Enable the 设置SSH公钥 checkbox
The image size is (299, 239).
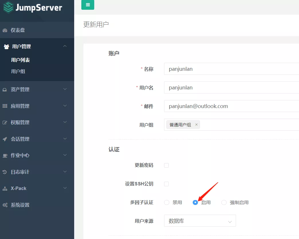tap(166, 184)
